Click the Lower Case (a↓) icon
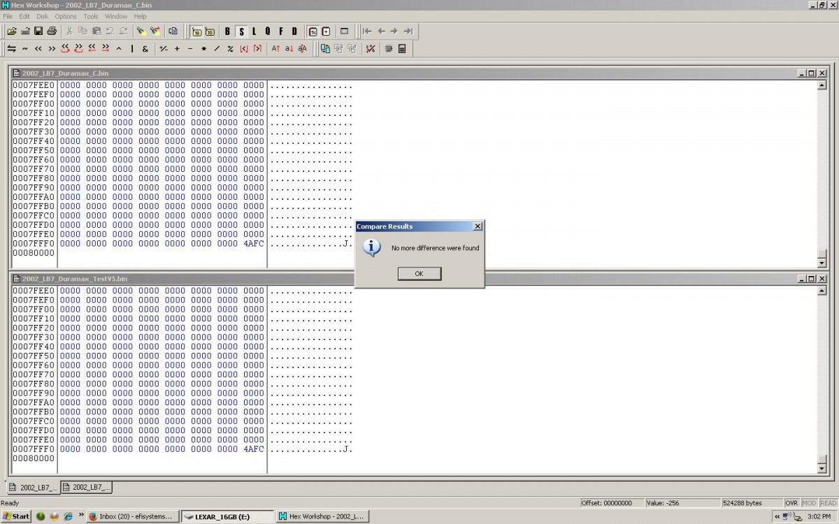Screen dimensions: 839x524 click(x=289, y=49)
